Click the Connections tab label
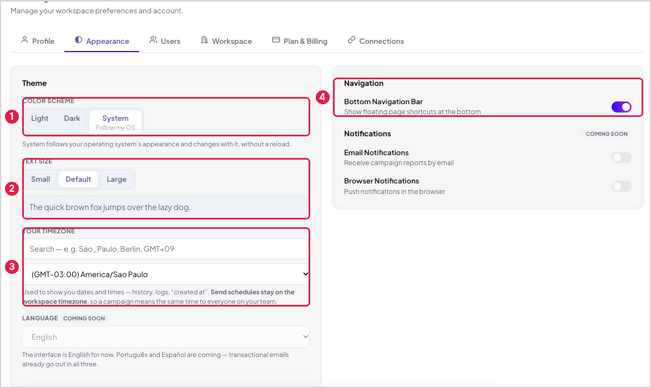The image size is (651, 388). click(381, 42)
